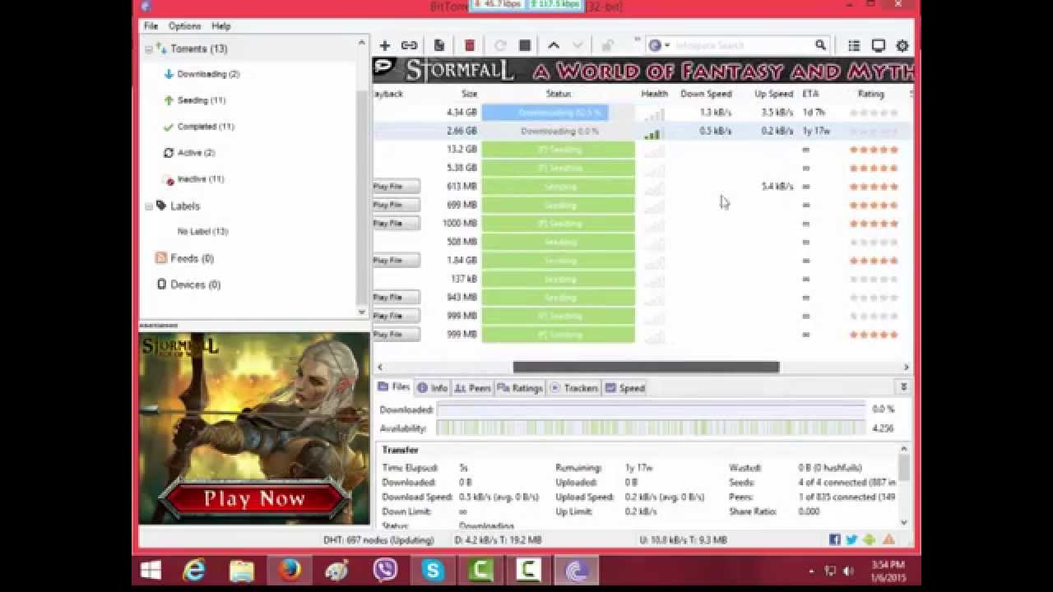Open the File menu
The height and width of the screenshot is (592, 1053).
(151, 26)
